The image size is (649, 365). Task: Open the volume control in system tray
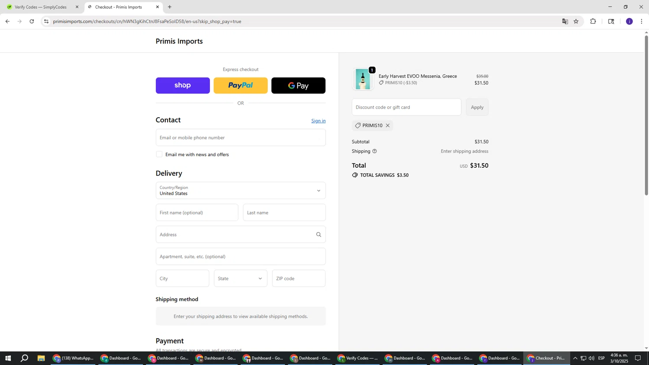coord(591,358)
